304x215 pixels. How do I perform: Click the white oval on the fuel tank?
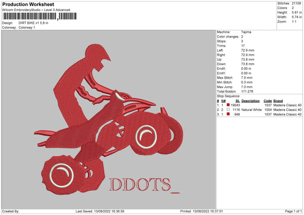(120, 81)
